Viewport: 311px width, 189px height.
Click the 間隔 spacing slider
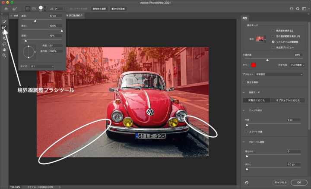pos(42,40)
